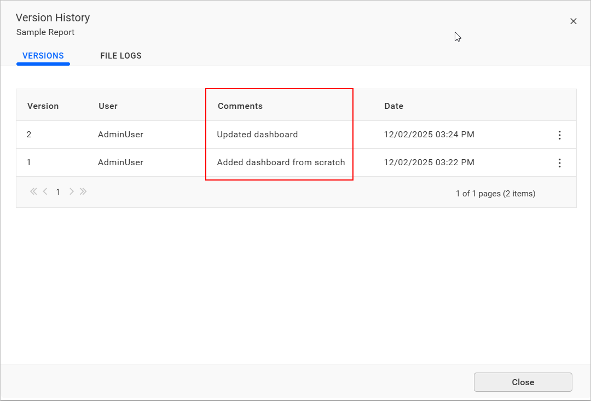The height and width of the screenshot is (401, 591).
Task: Go to the next page using the right arrow
Action: click(x=71, y=191)
